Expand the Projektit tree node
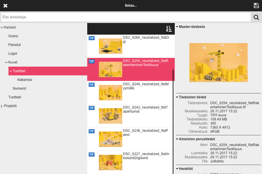This screenshot has height=174, width=262. (2, 106)
